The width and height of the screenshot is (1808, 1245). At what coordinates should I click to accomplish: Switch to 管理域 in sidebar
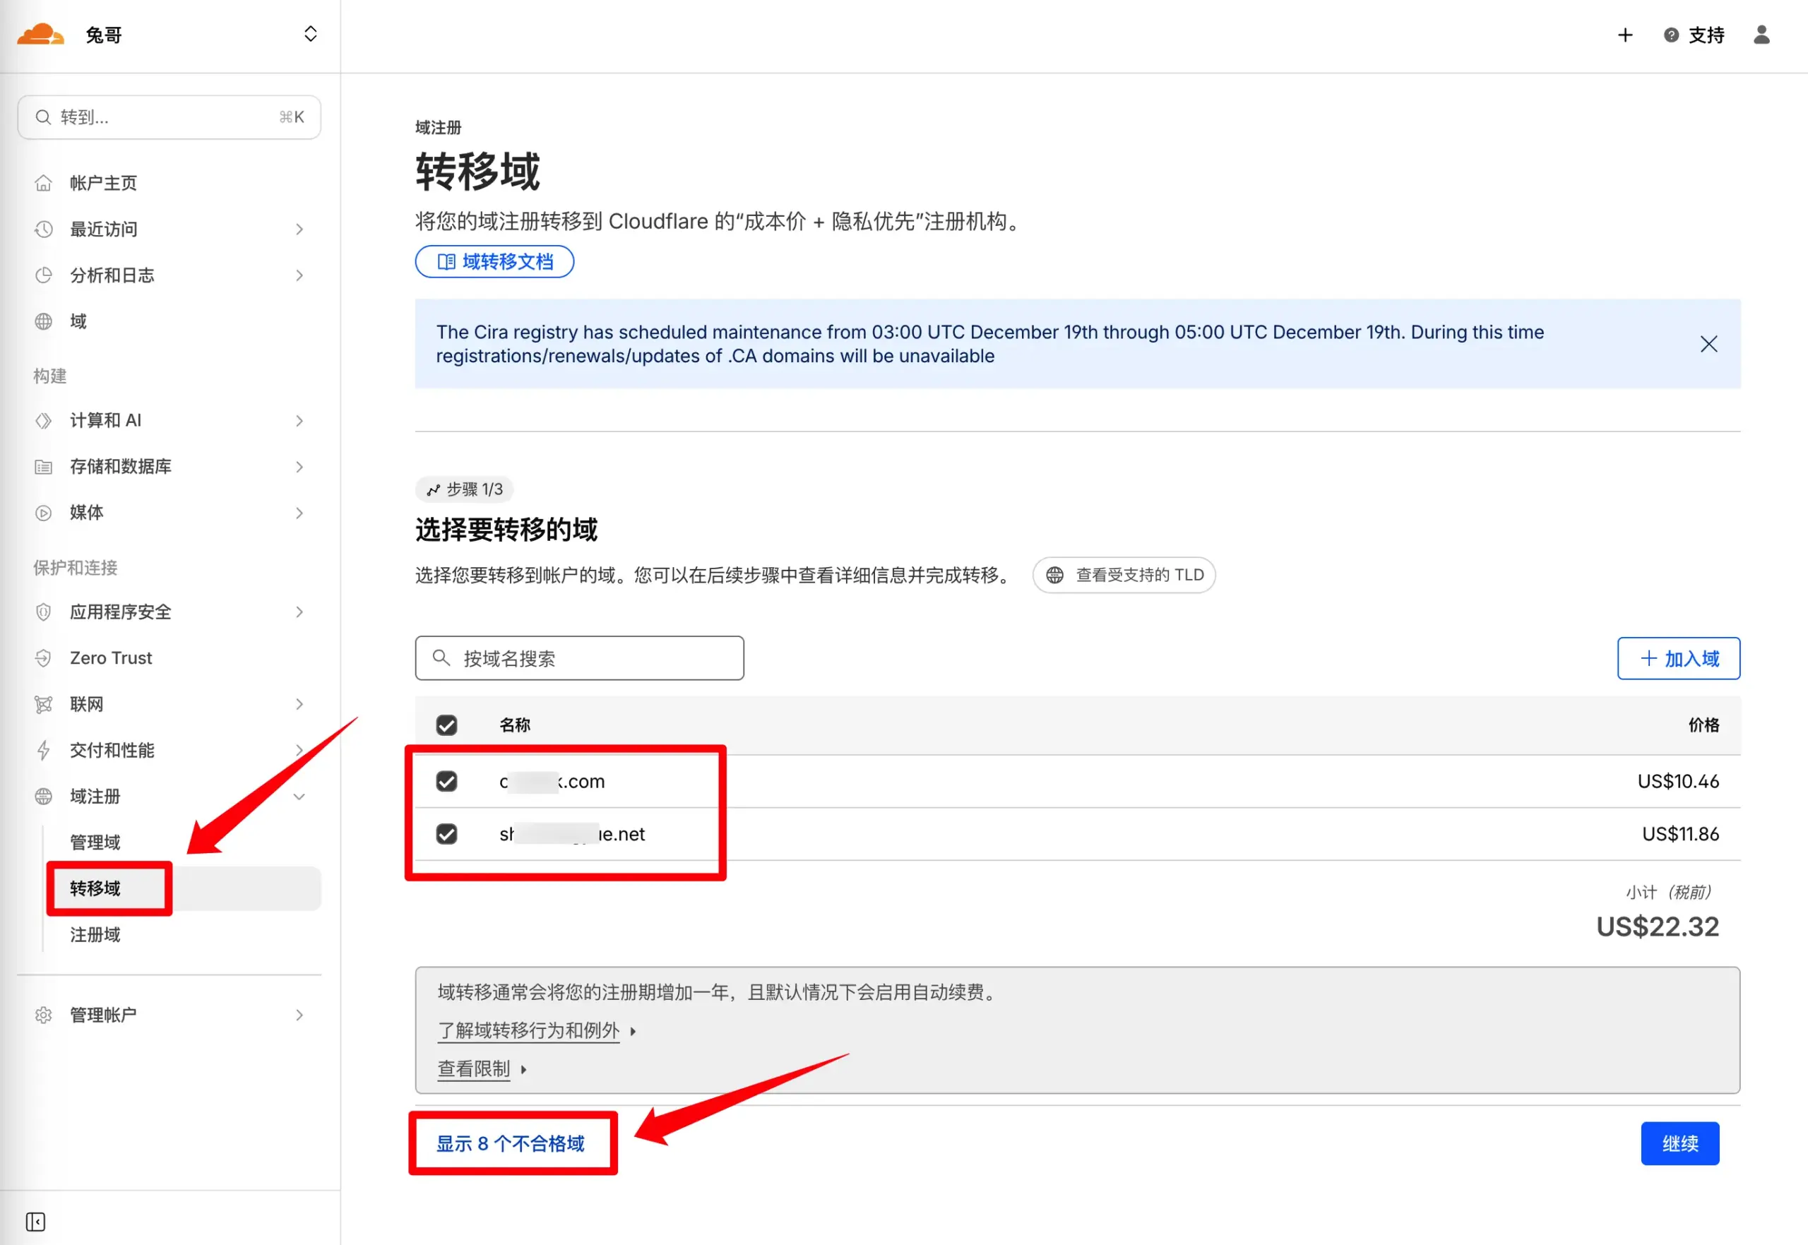point(95,842)
